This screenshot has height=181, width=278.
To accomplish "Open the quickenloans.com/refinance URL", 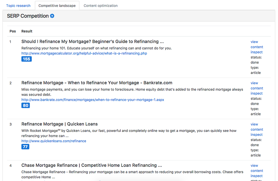I will (54, 141).
